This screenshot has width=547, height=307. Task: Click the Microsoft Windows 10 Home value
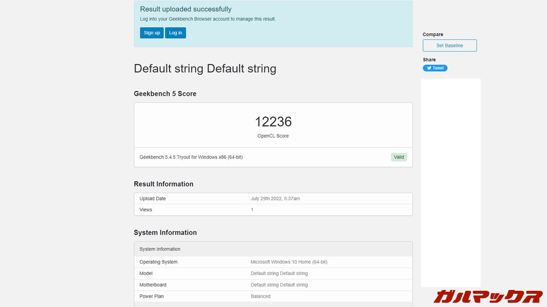pos(289,262)
